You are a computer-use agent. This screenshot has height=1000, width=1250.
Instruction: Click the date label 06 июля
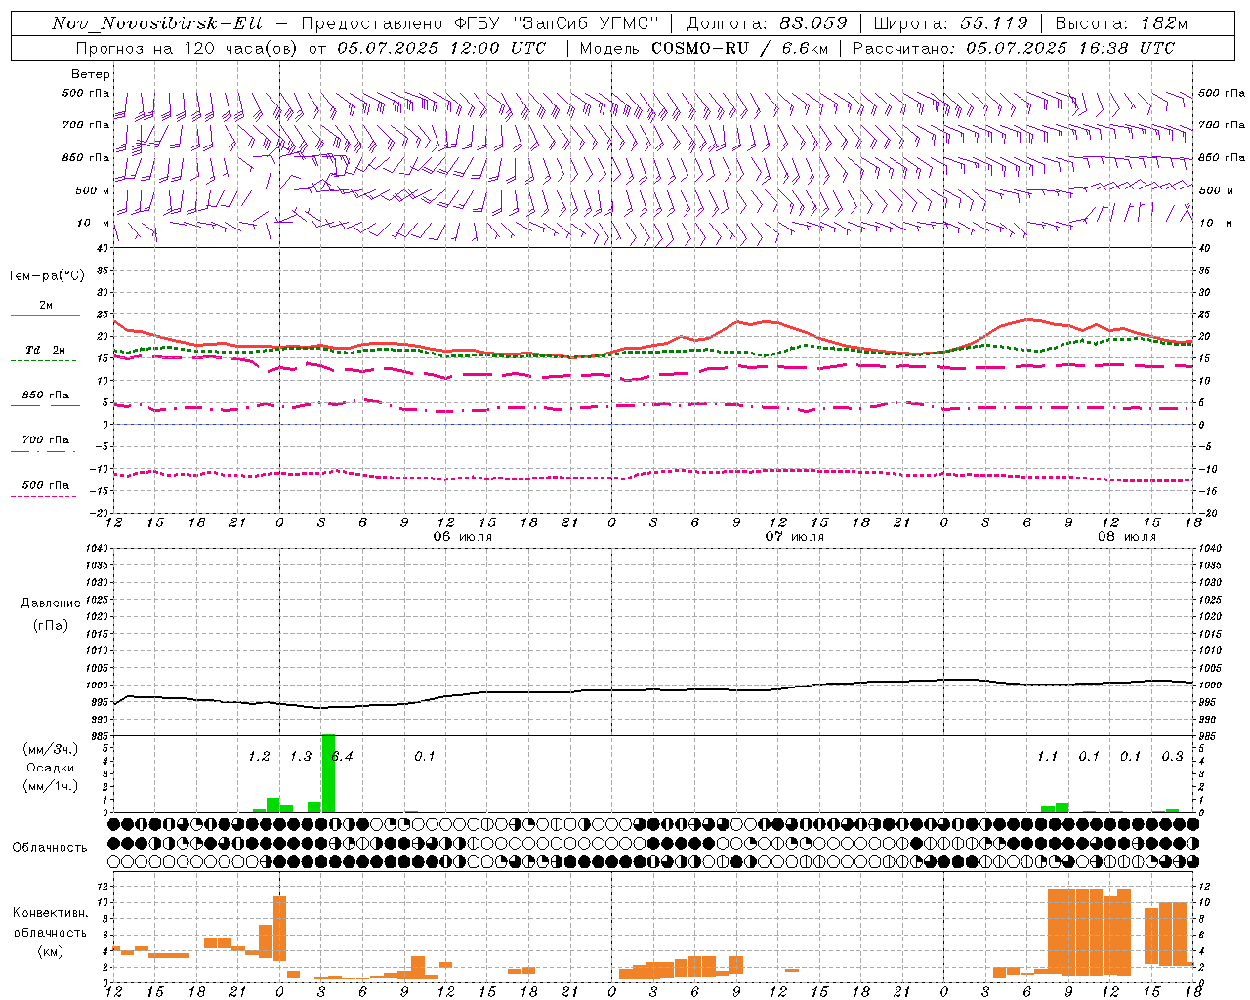(x=463, y=537)
